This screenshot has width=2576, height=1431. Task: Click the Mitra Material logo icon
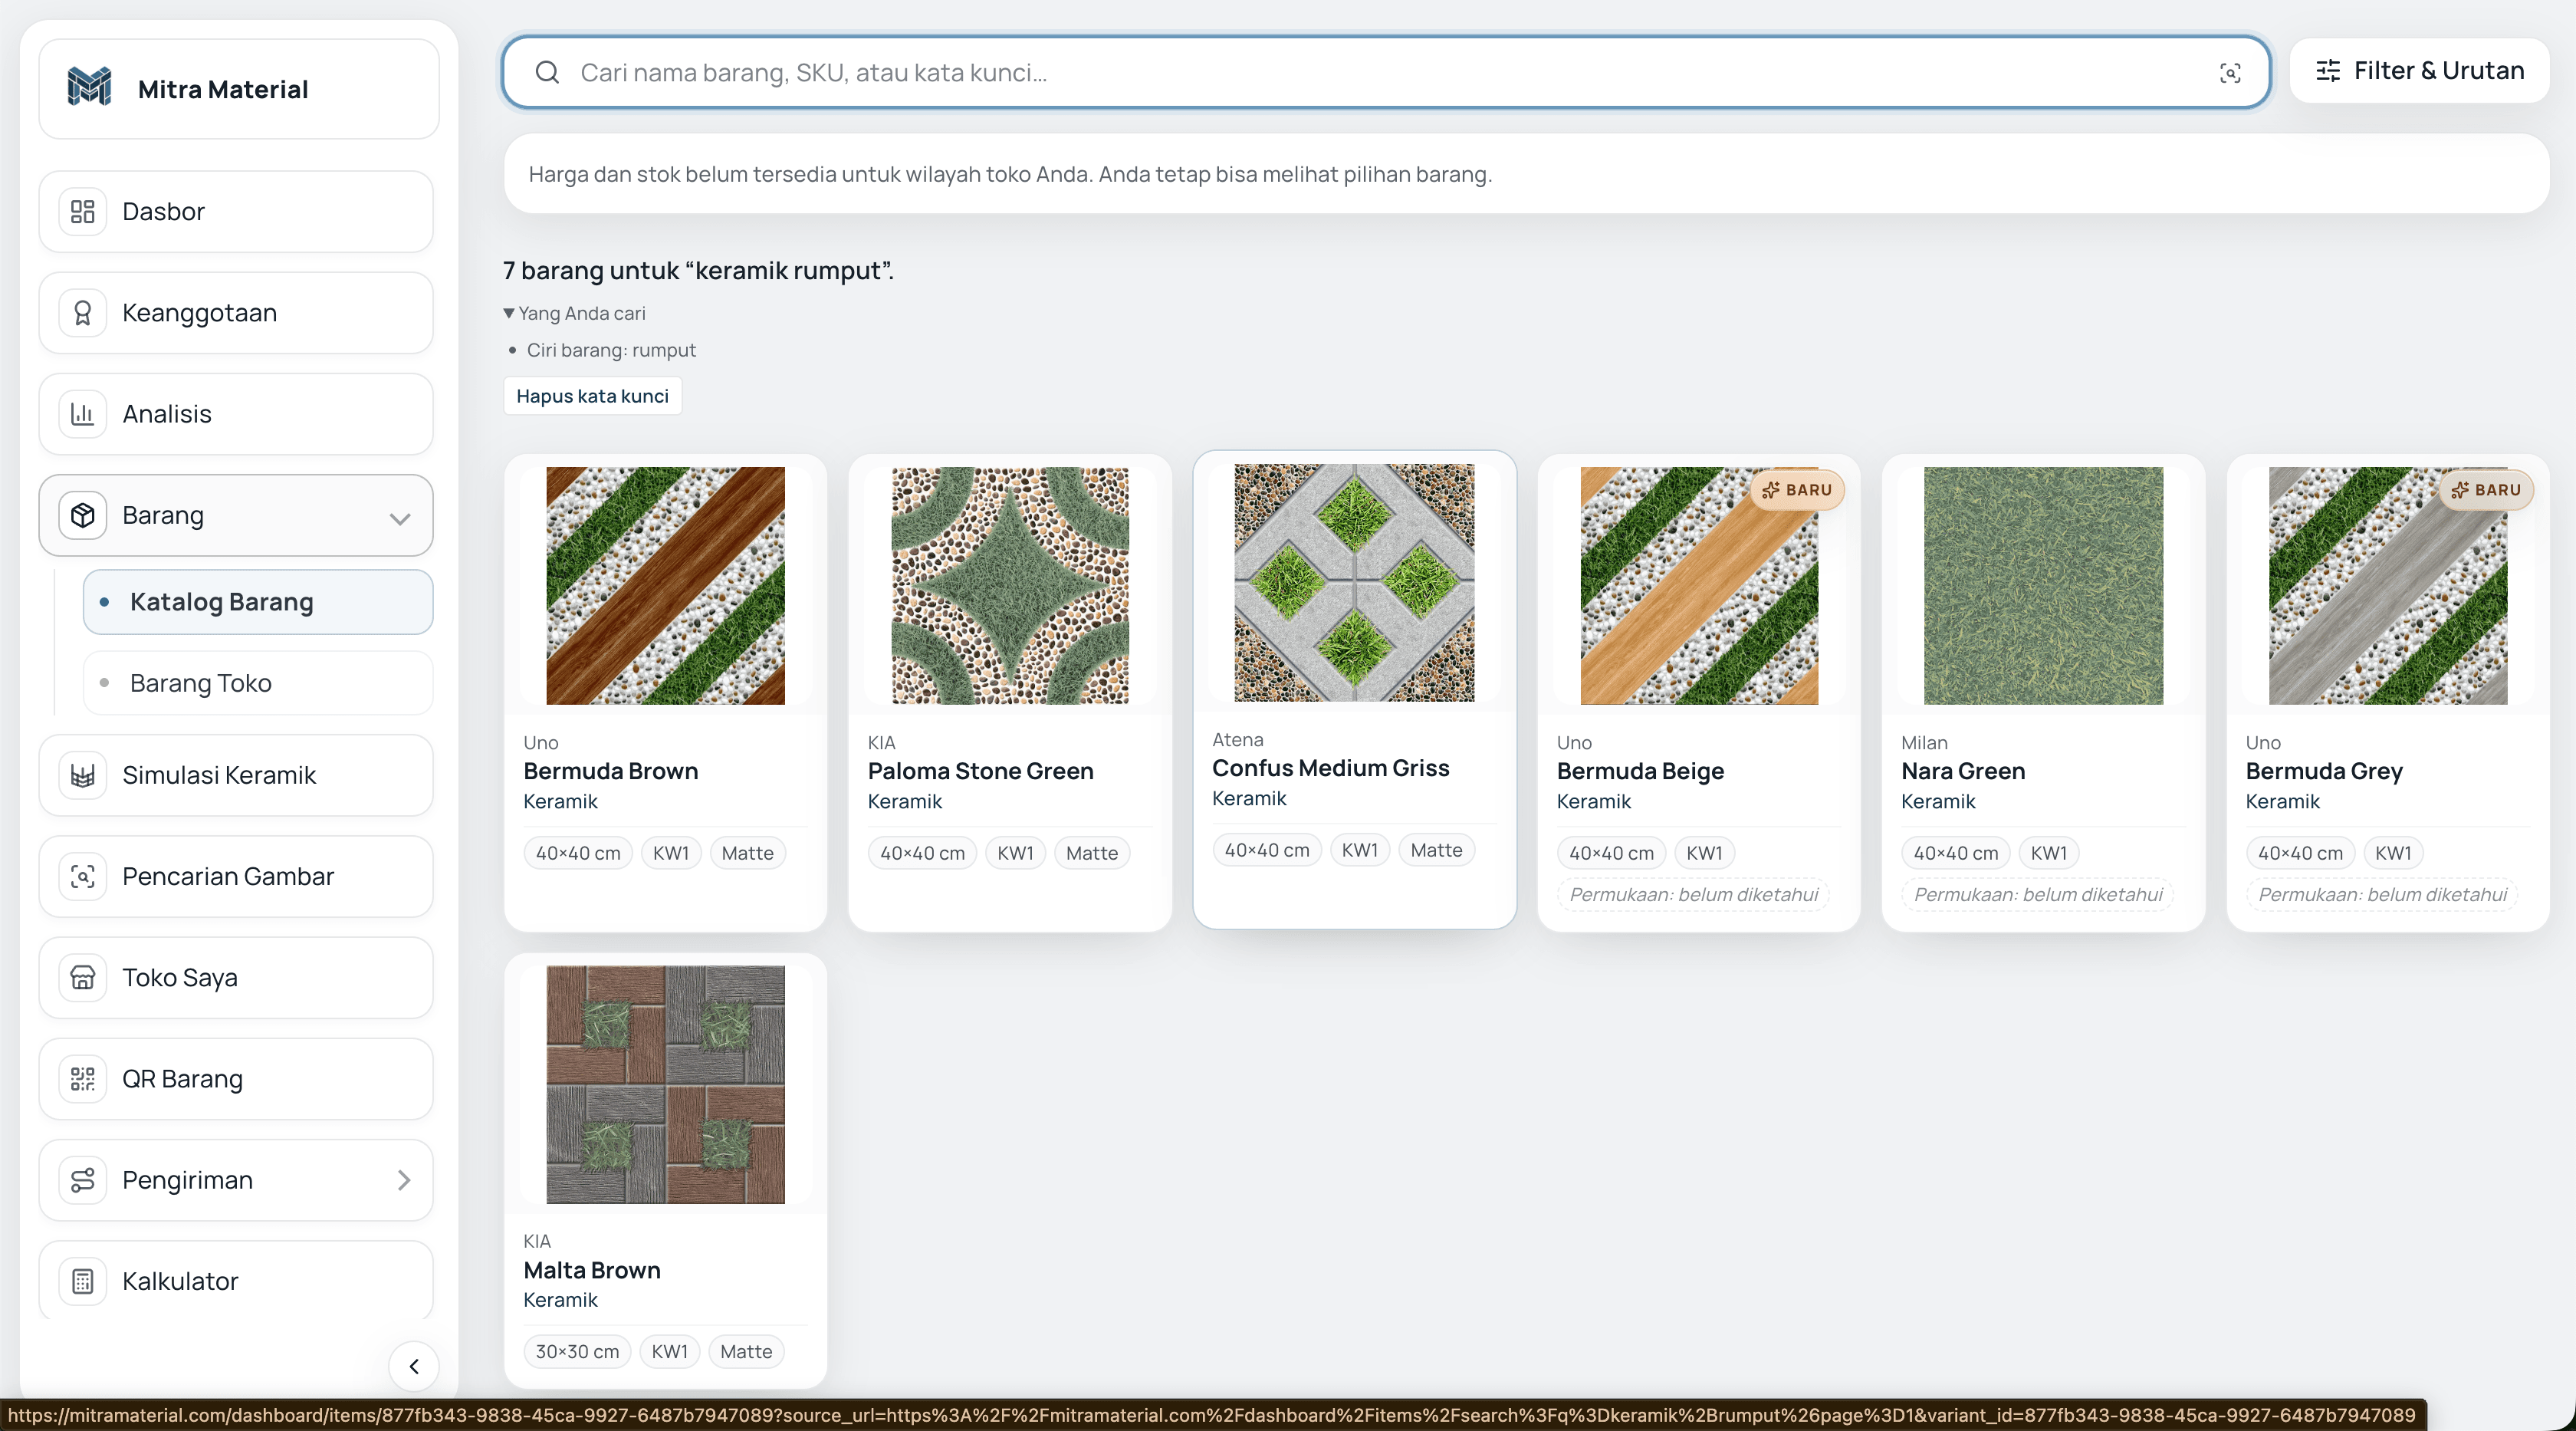89,87
